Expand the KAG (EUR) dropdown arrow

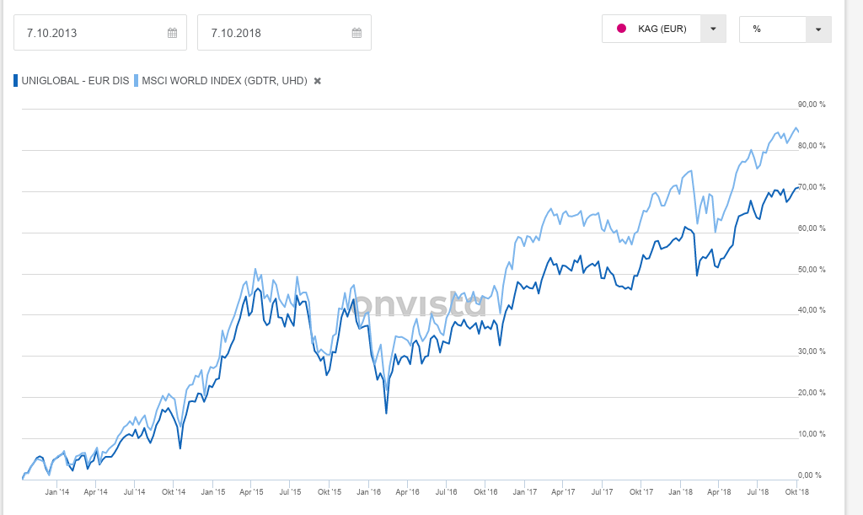point(713,29)
